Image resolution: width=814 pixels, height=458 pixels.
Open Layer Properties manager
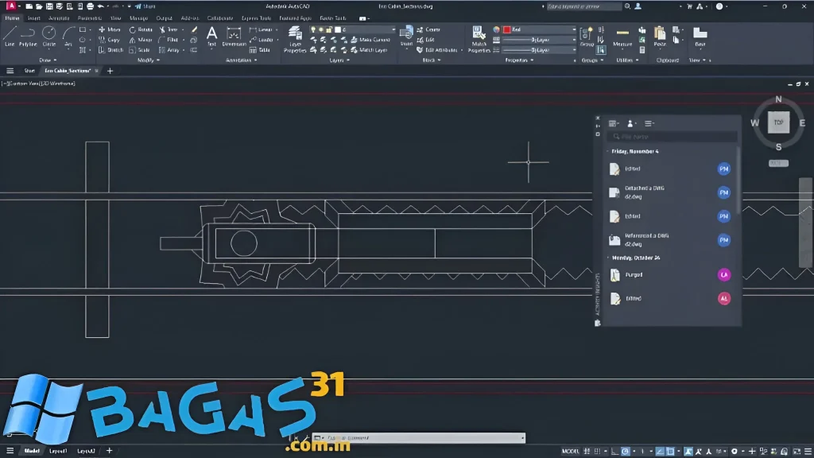tap(295, 40)
